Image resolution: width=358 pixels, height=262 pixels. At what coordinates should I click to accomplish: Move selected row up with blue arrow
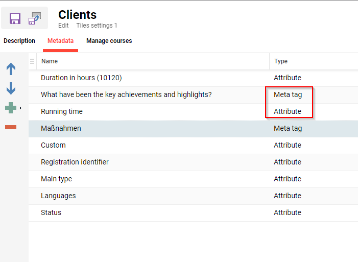pyautogui.click(x=11, y=69)
